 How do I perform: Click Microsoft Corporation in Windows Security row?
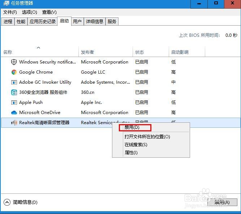click(x=104, y=62)
